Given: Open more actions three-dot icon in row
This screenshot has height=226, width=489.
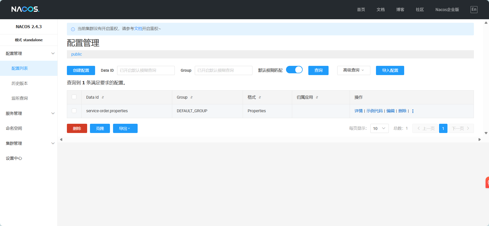Looking at the screenshot, I should [x=413, y=111].
